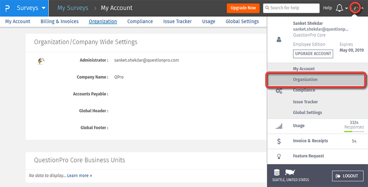Expand the arrow next to notification bell

[346, 9]
